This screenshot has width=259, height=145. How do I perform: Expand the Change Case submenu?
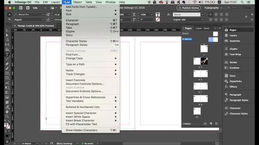(x=91, y=58)
